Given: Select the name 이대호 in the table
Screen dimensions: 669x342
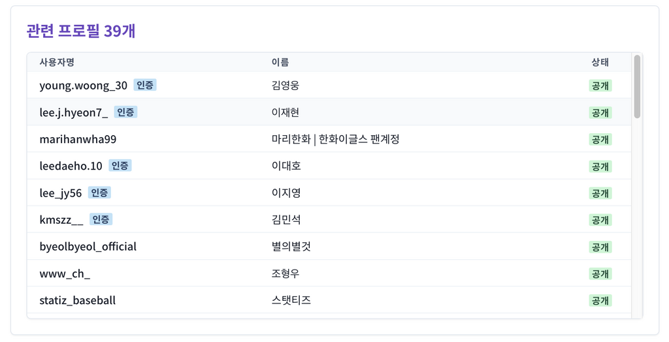Looking at the screenshot, I should tap(286, 166).
